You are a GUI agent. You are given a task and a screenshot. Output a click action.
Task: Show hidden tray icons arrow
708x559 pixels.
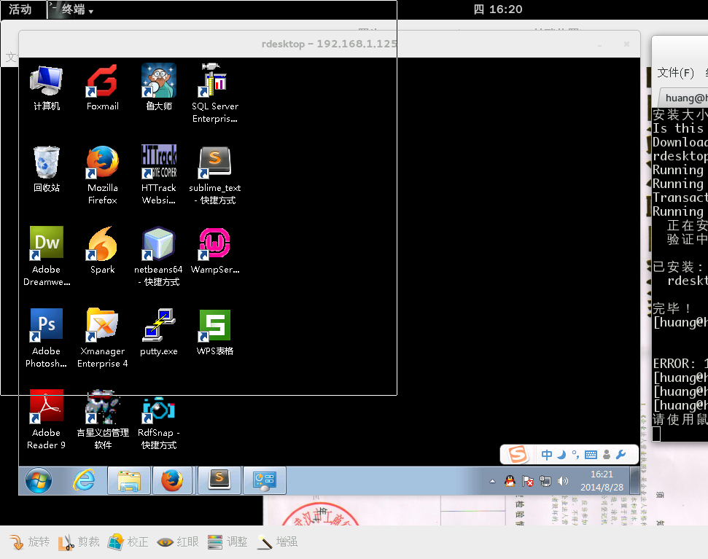pos(493,482)
